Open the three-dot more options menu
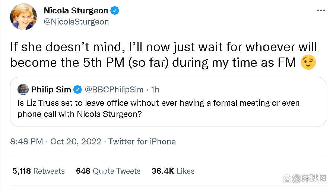Image resolution: width=333 pixels, height=190 pixels. click(x=321, y=10)
